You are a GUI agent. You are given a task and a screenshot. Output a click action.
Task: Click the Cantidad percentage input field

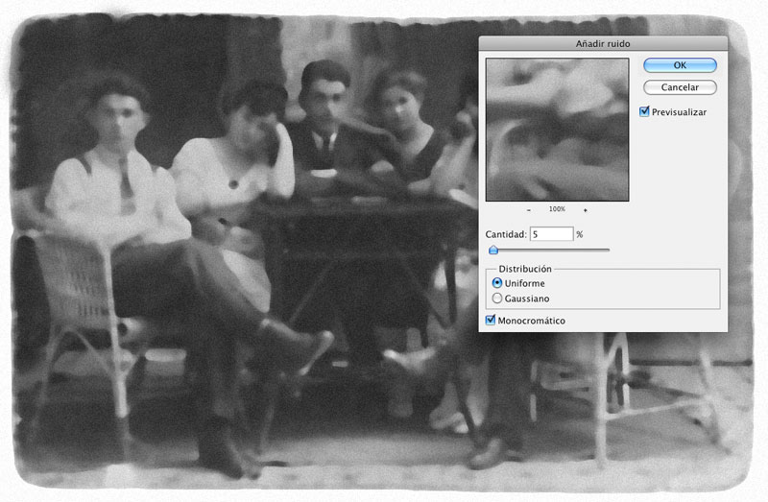551,234
